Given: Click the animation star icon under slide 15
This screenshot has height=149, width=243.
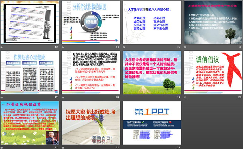Looking at the screenshot, I should (124, 47).
